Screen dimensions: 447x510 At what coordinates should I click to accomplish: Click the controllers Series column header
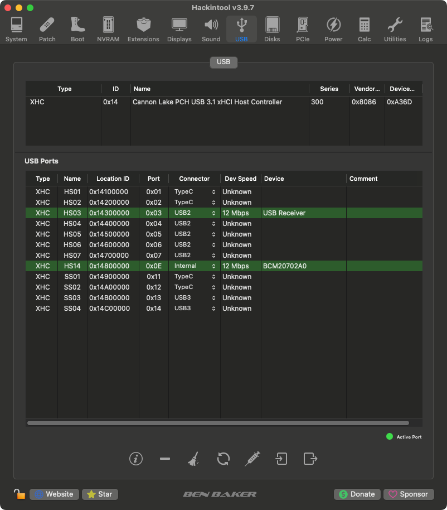coord(329,89)
